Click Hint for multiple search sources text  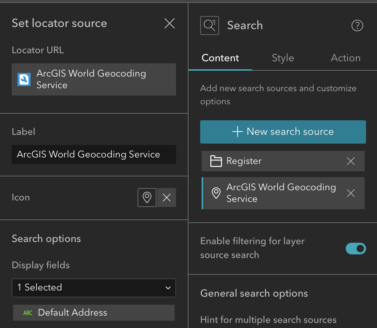pyautogui.click(x=268, y=320)
